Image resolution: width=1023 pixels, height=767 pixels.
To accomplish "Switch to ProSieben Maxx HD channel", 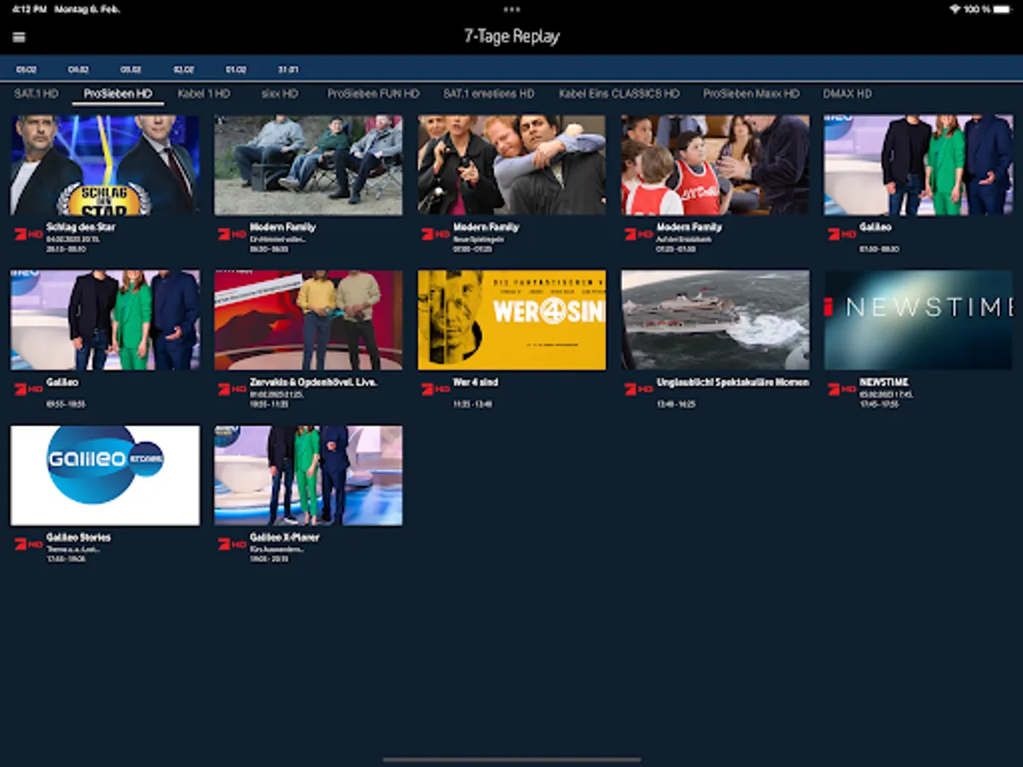I will [751, 94].
